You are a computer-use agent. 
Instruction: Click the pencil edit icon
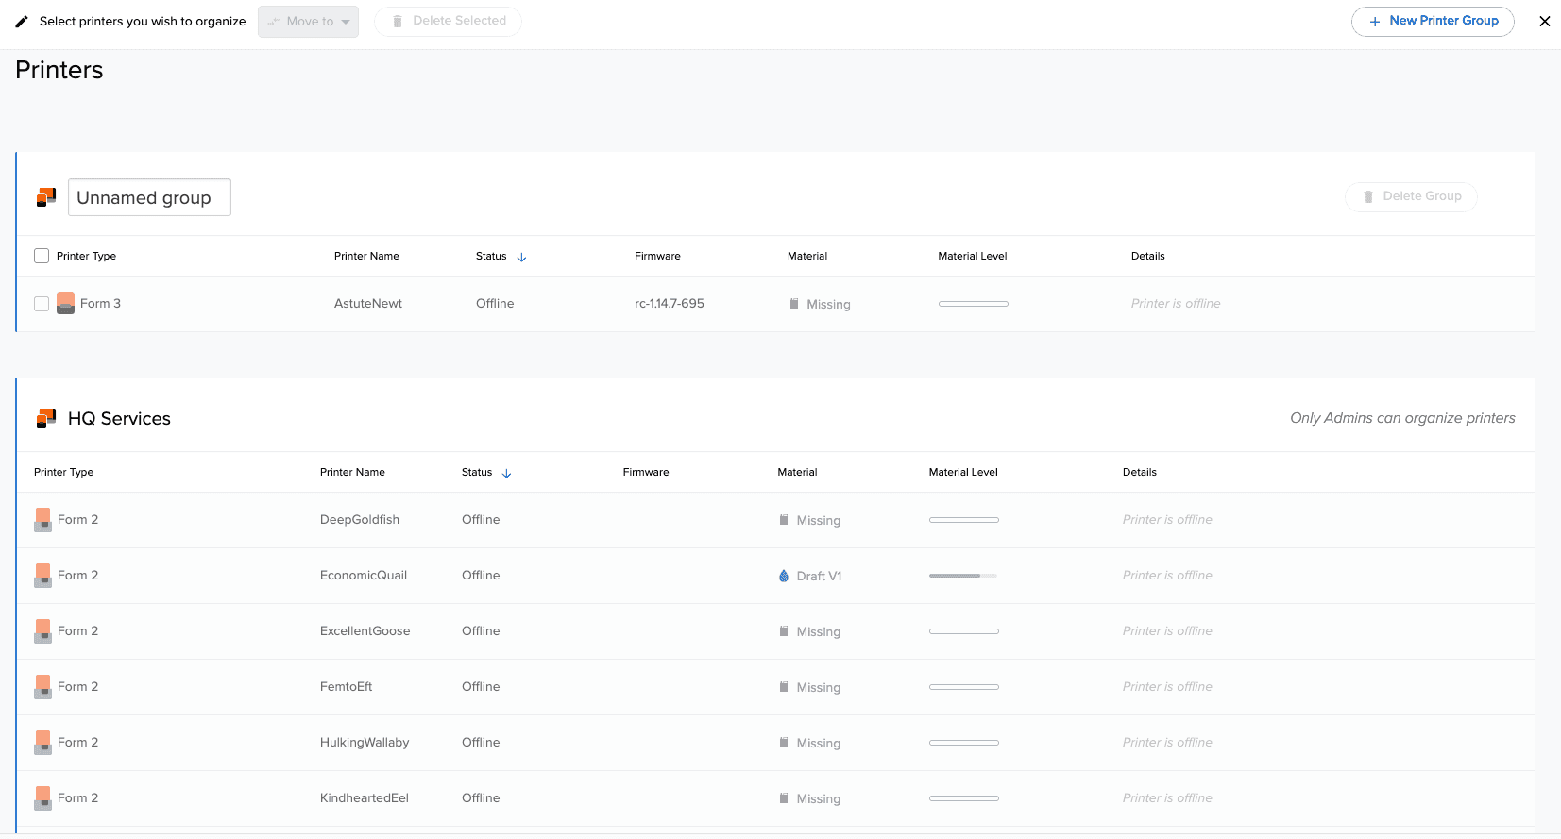coord(22,21)
